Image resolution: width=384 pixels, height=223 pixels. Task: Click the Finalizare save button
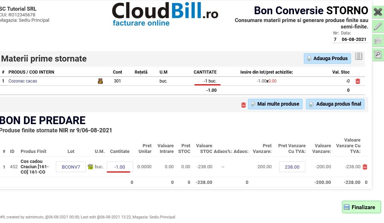click(361, 207)
